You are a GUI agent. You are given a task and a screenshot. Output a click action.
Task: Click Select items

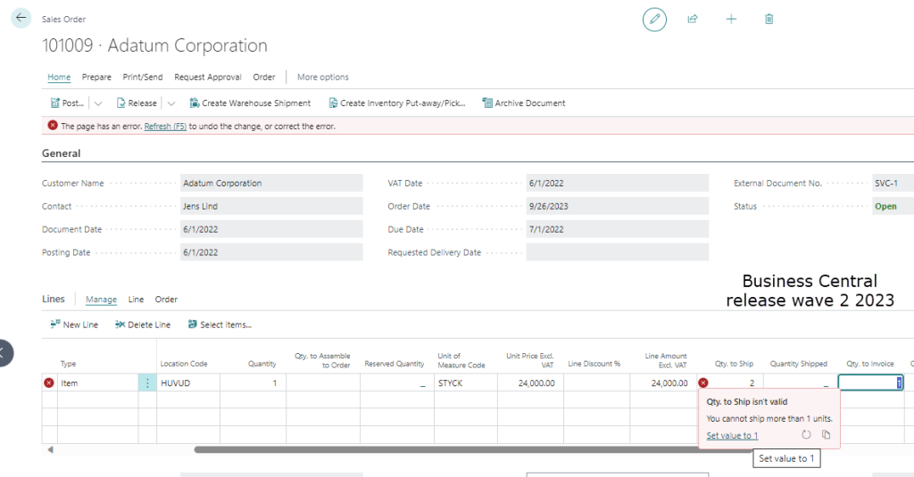(x=220, y=325)
